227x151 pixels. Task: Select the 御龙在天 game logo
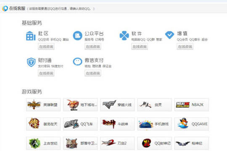tap(34, 123)
